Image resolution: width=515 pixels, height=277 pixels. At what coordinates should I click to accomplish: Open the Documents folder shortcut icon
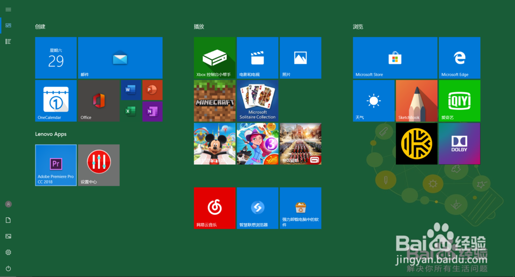(8, 220)
